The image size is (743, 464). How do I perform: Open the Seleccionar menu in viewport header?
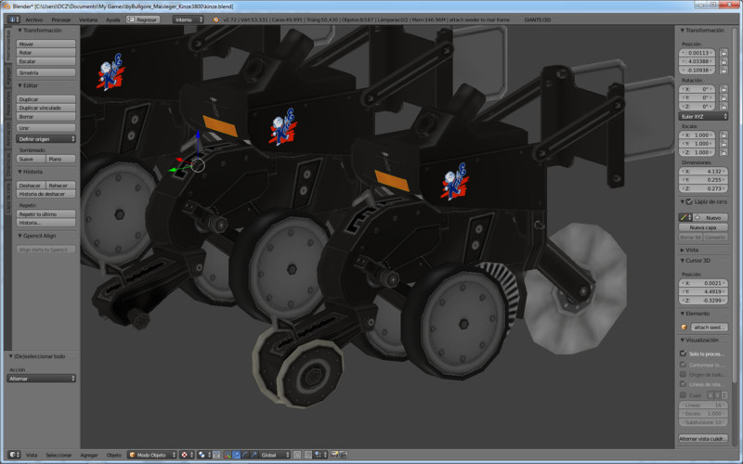coord(59,455)
